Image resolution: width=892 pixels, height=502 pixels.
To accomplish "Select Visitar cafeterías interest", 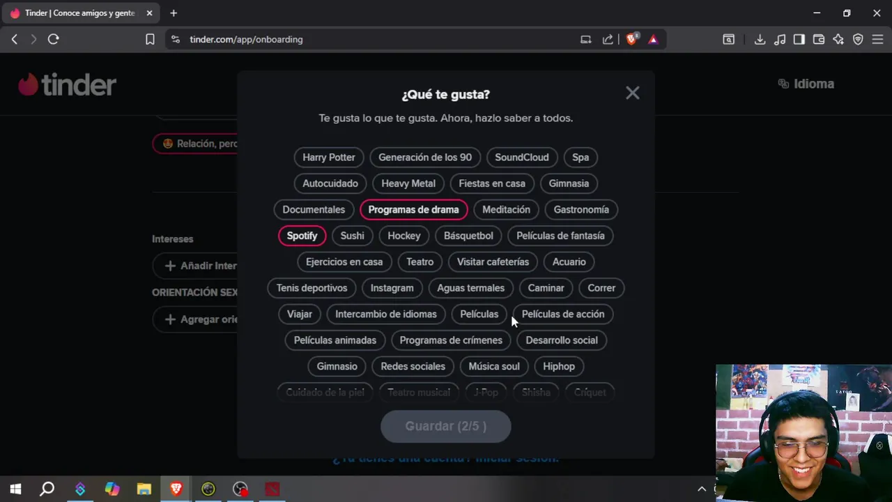I will [493, 262].
